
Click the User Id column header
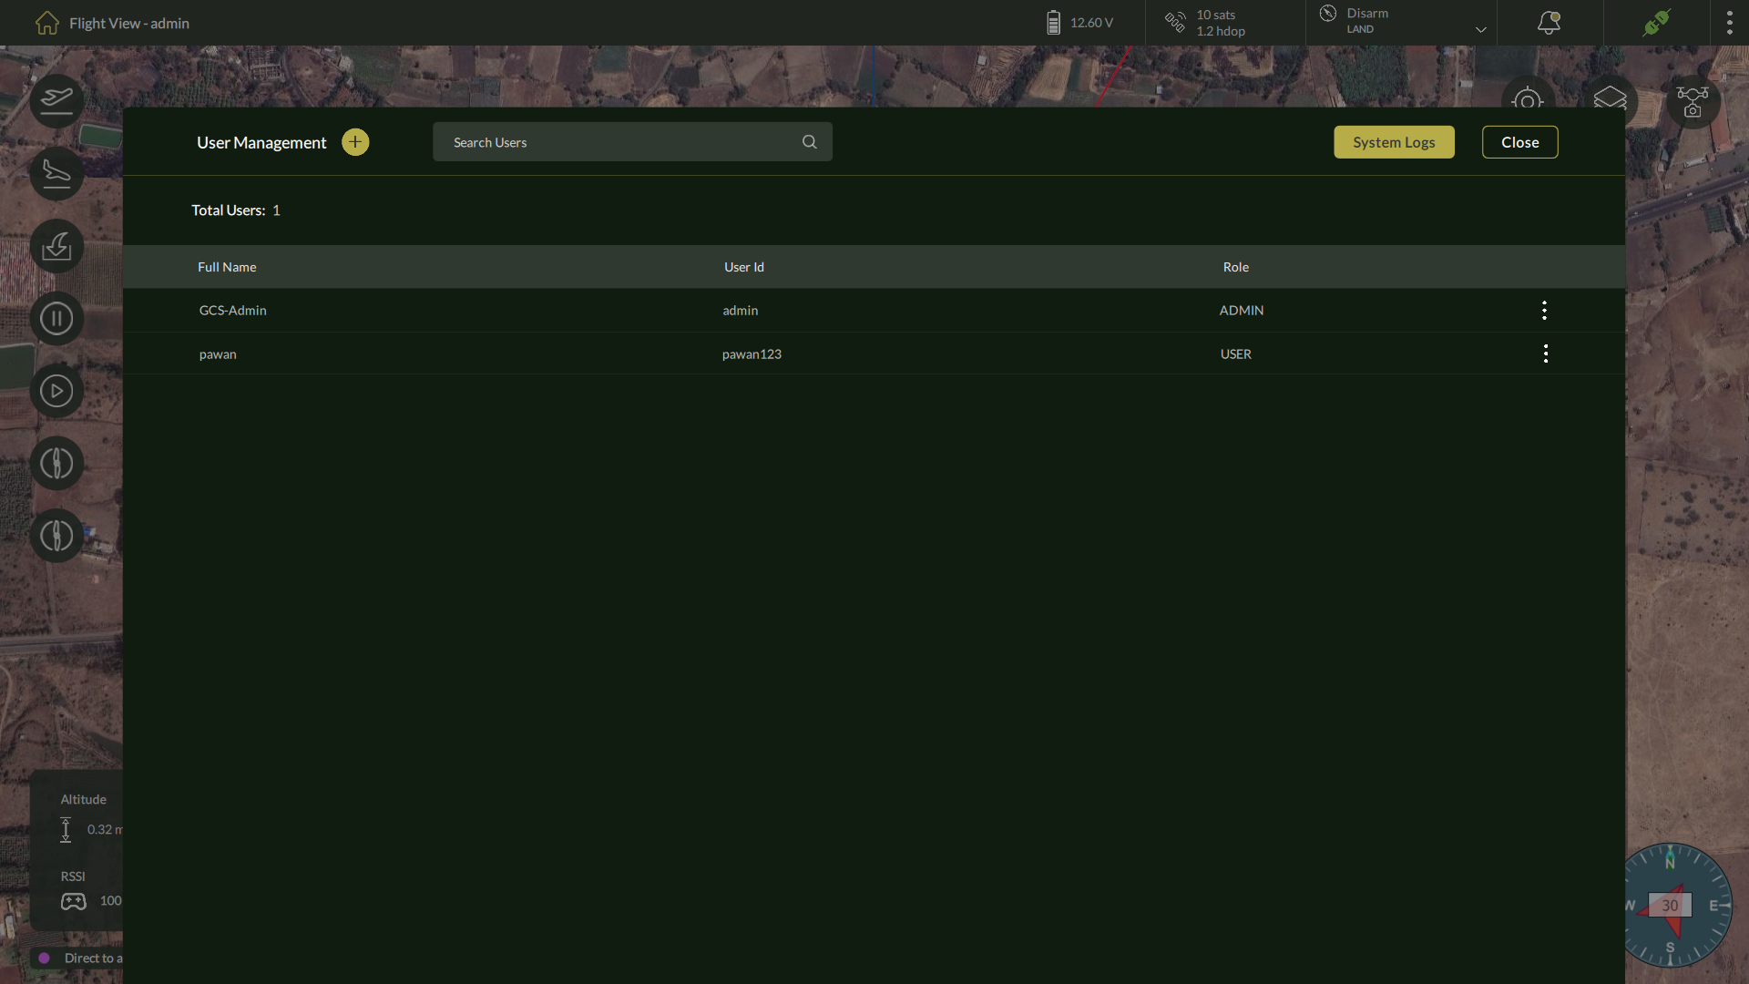coord(744,267)
